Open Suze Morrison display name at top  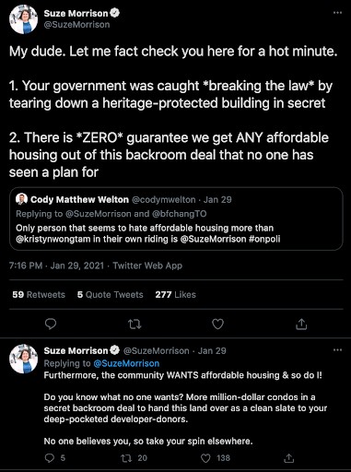76,13
